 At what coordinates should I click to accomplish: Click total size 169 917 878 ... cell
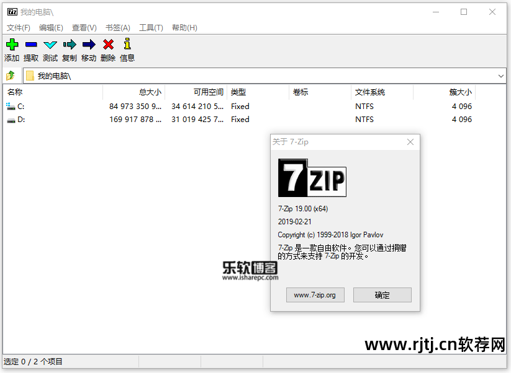pos(135,120)
